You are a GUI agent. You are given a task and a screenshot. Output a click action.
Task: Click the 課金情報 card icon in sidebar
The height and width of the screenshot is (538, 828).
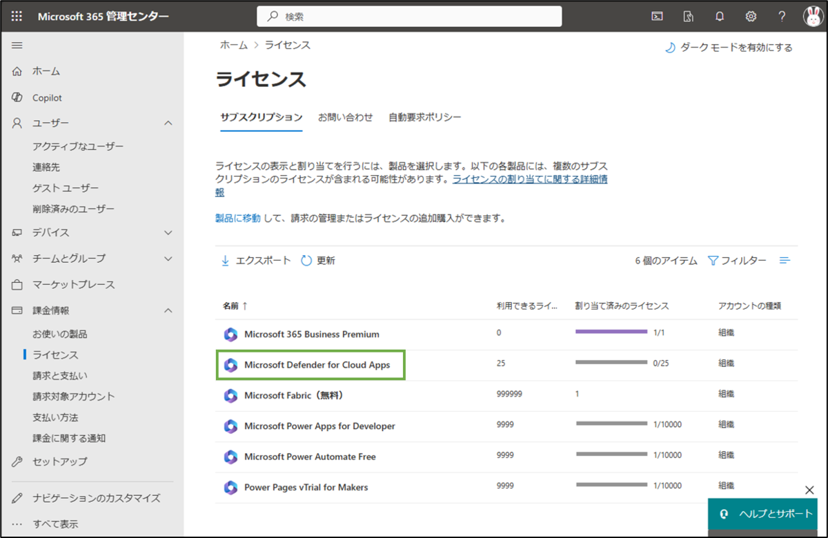coord(17,310)
